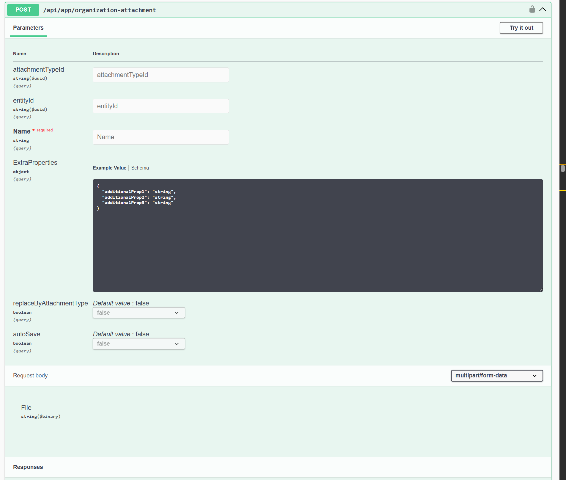
Task: Select the Example Value tab
Action: click(x=109, y=168)
